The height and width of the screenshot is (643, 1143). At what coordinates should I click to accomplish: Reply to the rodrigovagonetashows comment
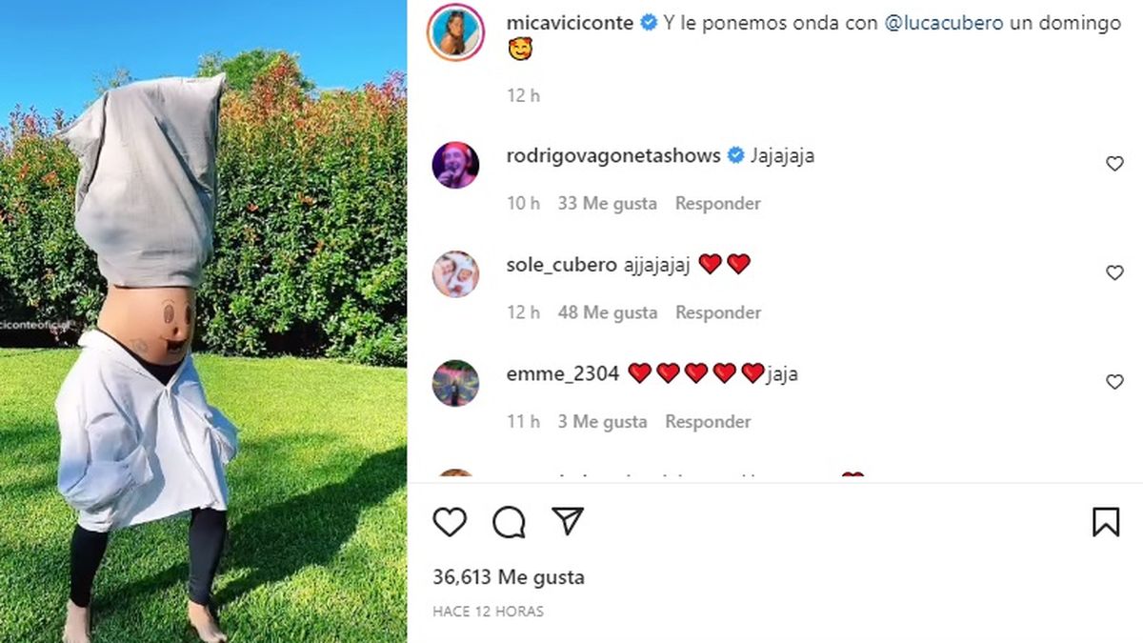[x=718, y=203]
